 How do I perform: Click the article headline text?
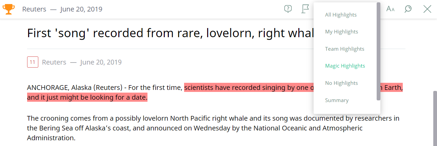[170, 33]
